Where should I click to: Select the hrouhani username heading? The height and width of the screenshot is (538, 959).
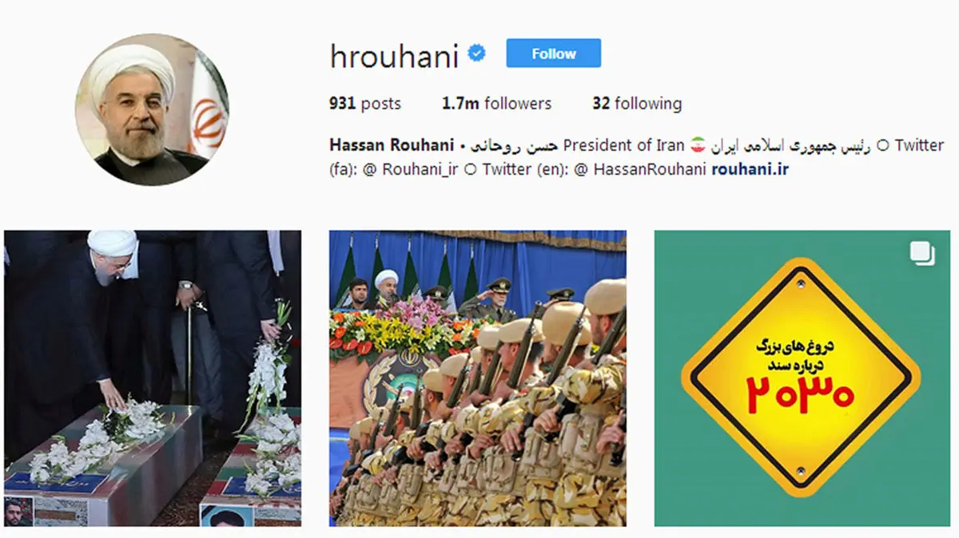394,56
